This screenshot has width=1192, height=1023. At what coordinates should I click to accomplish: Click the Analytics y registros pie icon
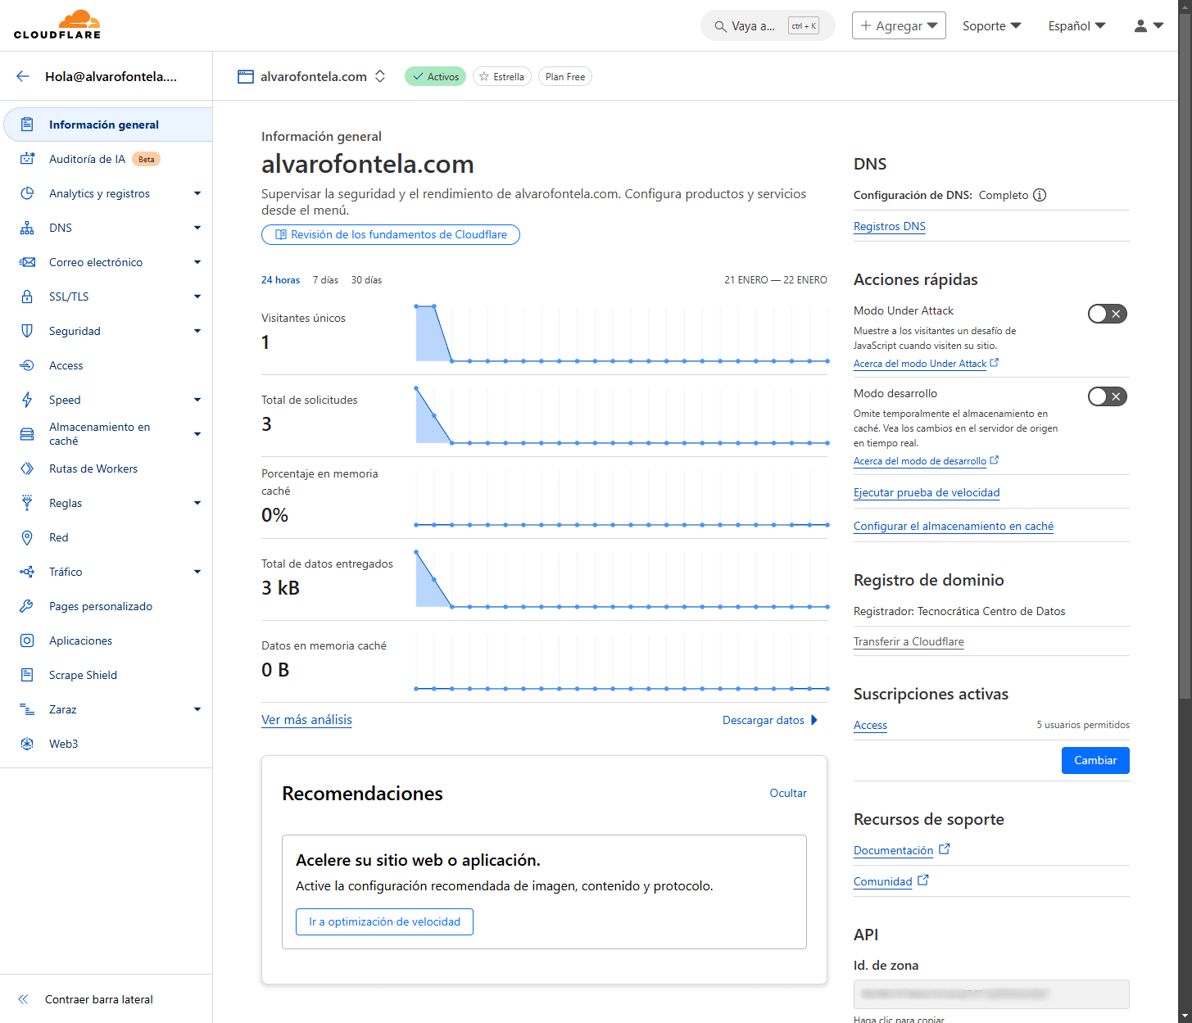point(27,193)
